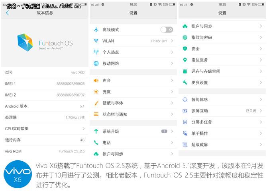267x195 pixels.
Task: Expand the 超级截屏 row chevron
Action: pos(261,145)
